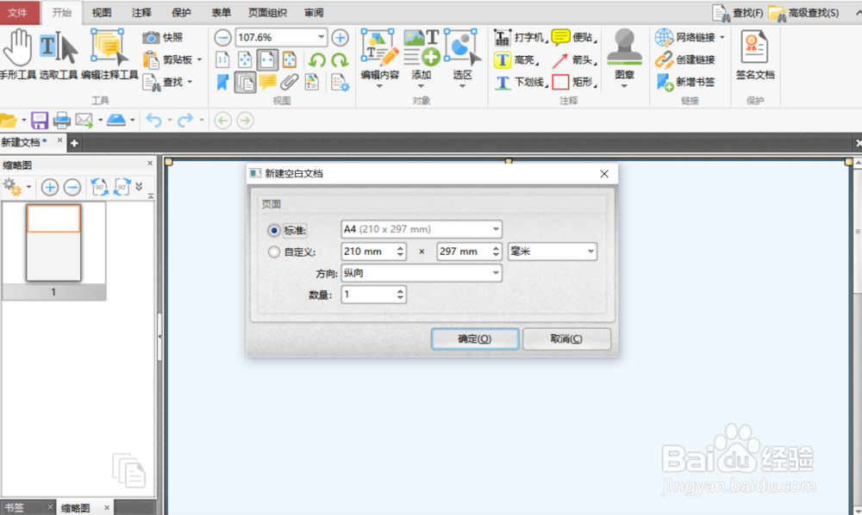Select the Typewriter (打字机) tool
This screenshot has width=862, height=515.
click(x=520, y=37)
